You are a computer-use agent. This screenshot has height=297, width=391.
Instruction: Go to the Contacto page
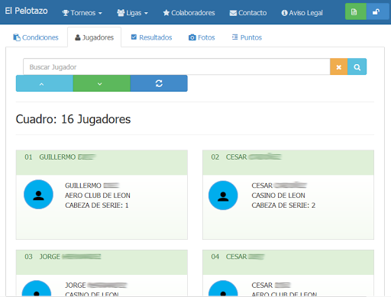[248, 13]
